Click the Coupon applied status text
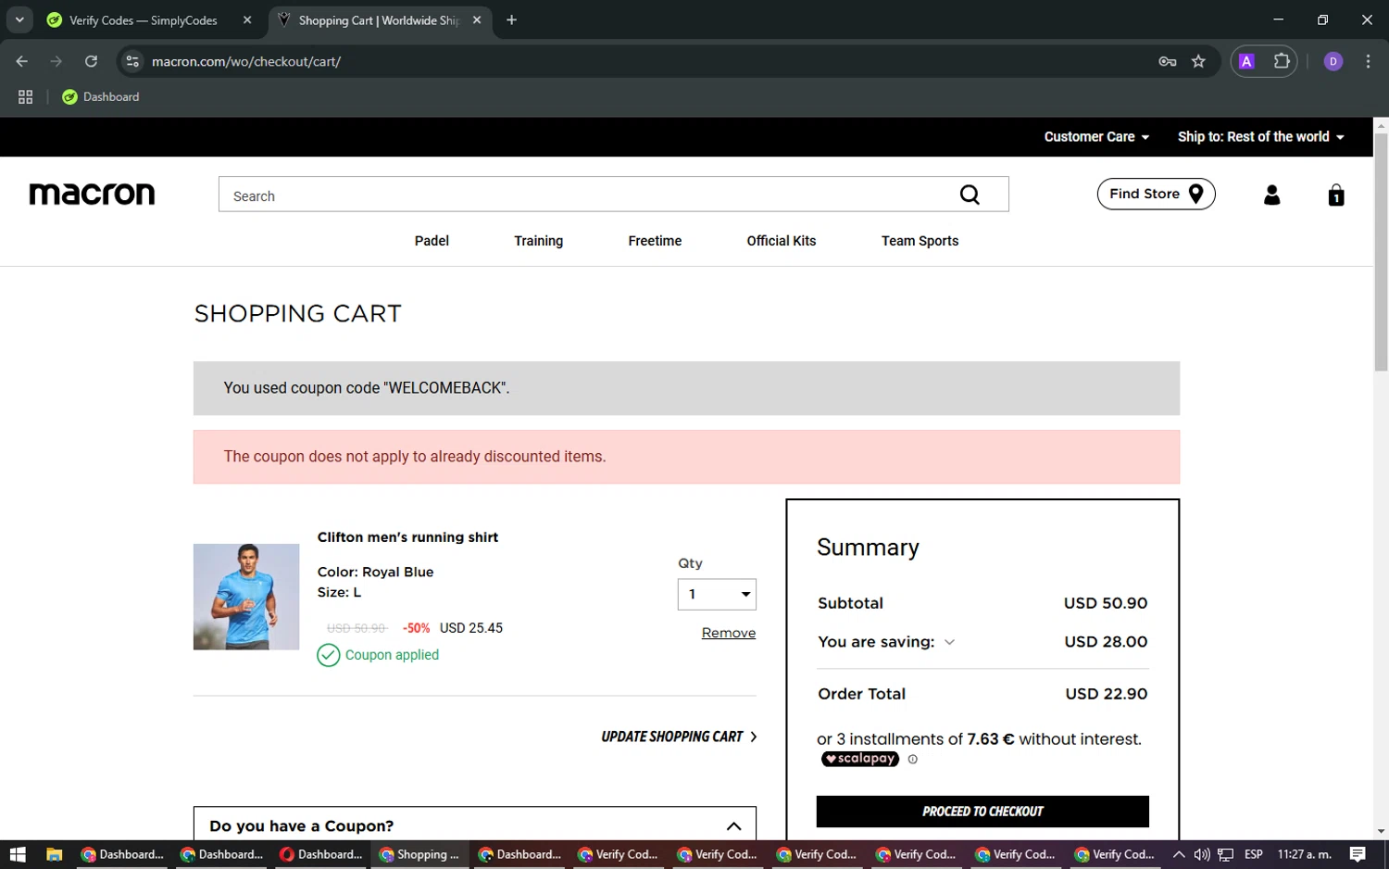The height and width of the screenshot is (869, 1389). point(392,655)
